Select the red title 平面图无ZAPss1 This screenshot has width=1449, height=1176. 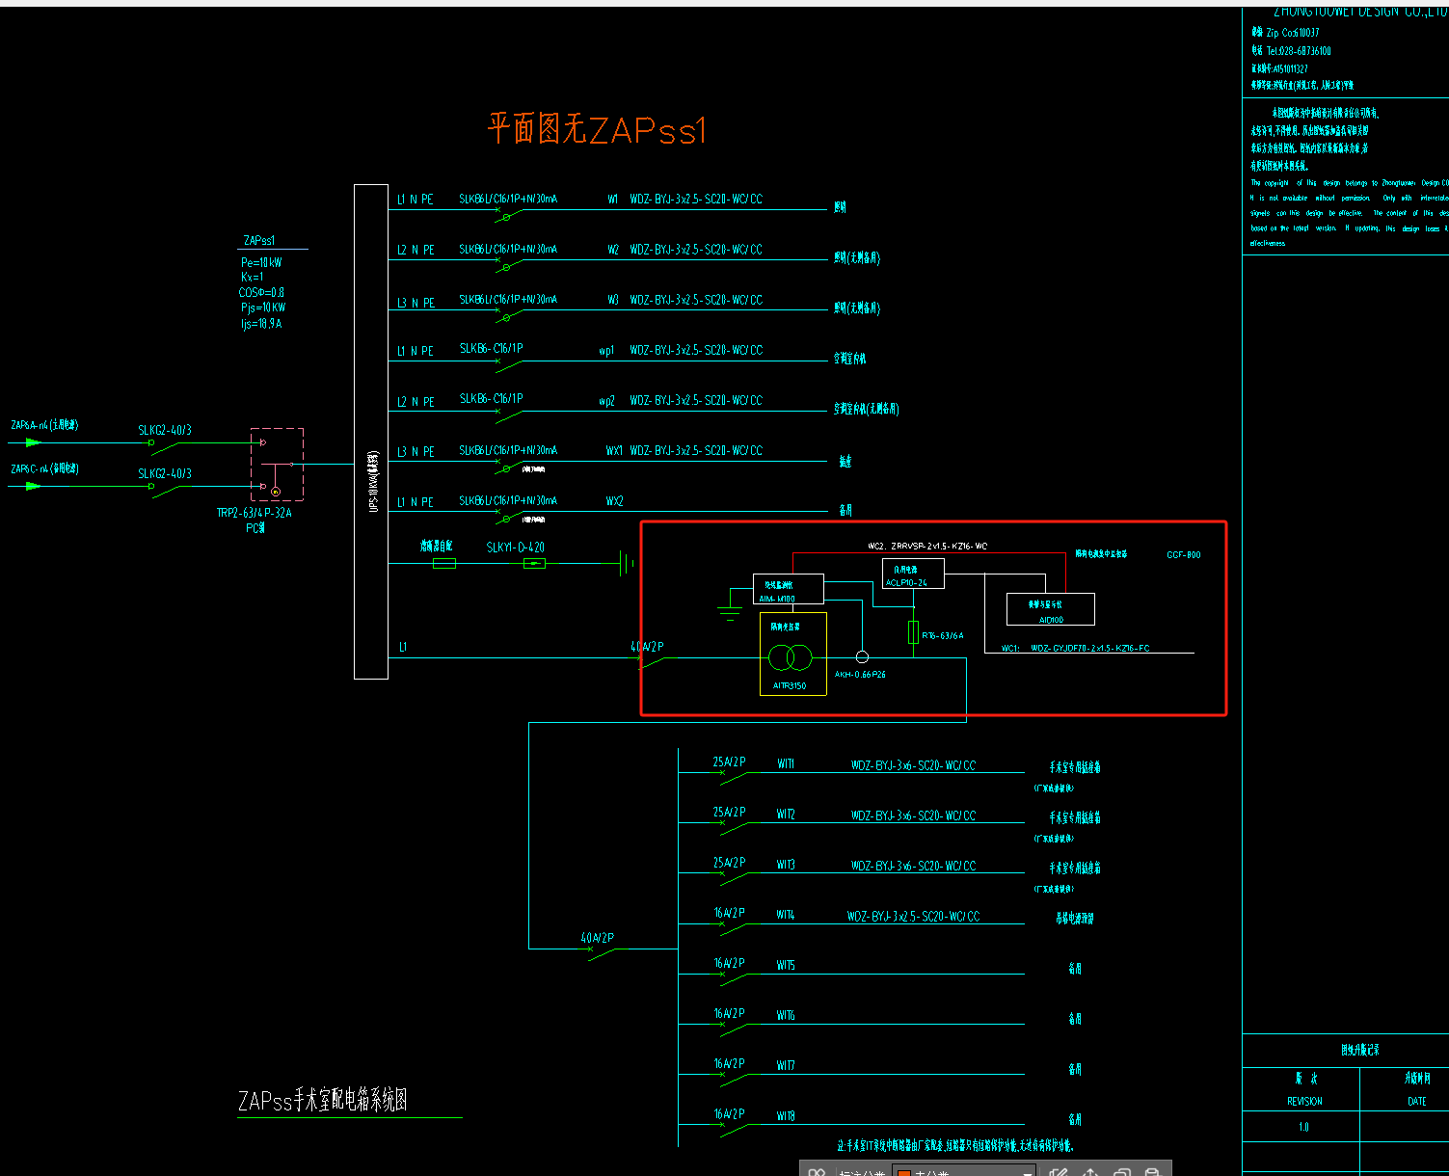pos(598,128)
